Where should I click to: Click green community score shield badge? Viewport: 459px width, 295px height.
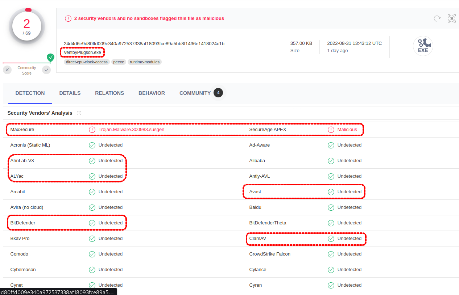coord(50,57)
